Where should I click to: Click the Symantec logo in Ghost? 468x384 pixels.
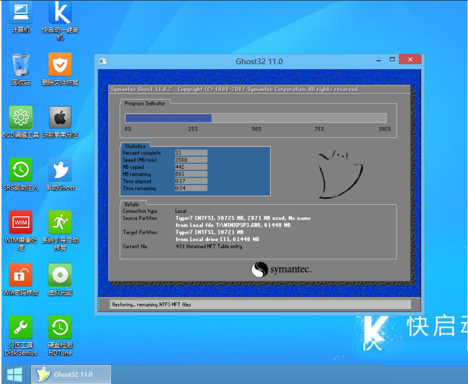pos(282,269)
